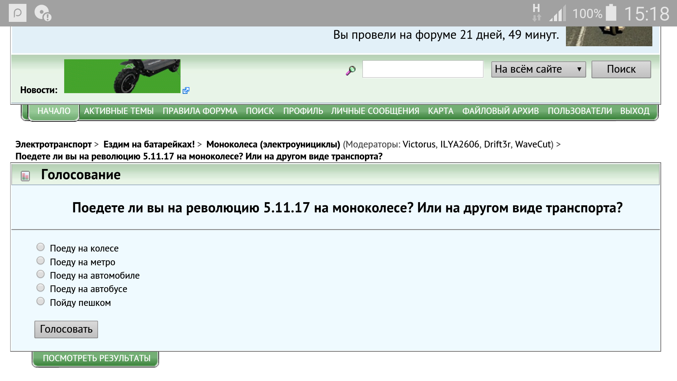Click ПОСМОТРЕТЬ РЕЗУЛЬТАТЫ button
This screenshot has height=381, width=677.
pos(96,358)
